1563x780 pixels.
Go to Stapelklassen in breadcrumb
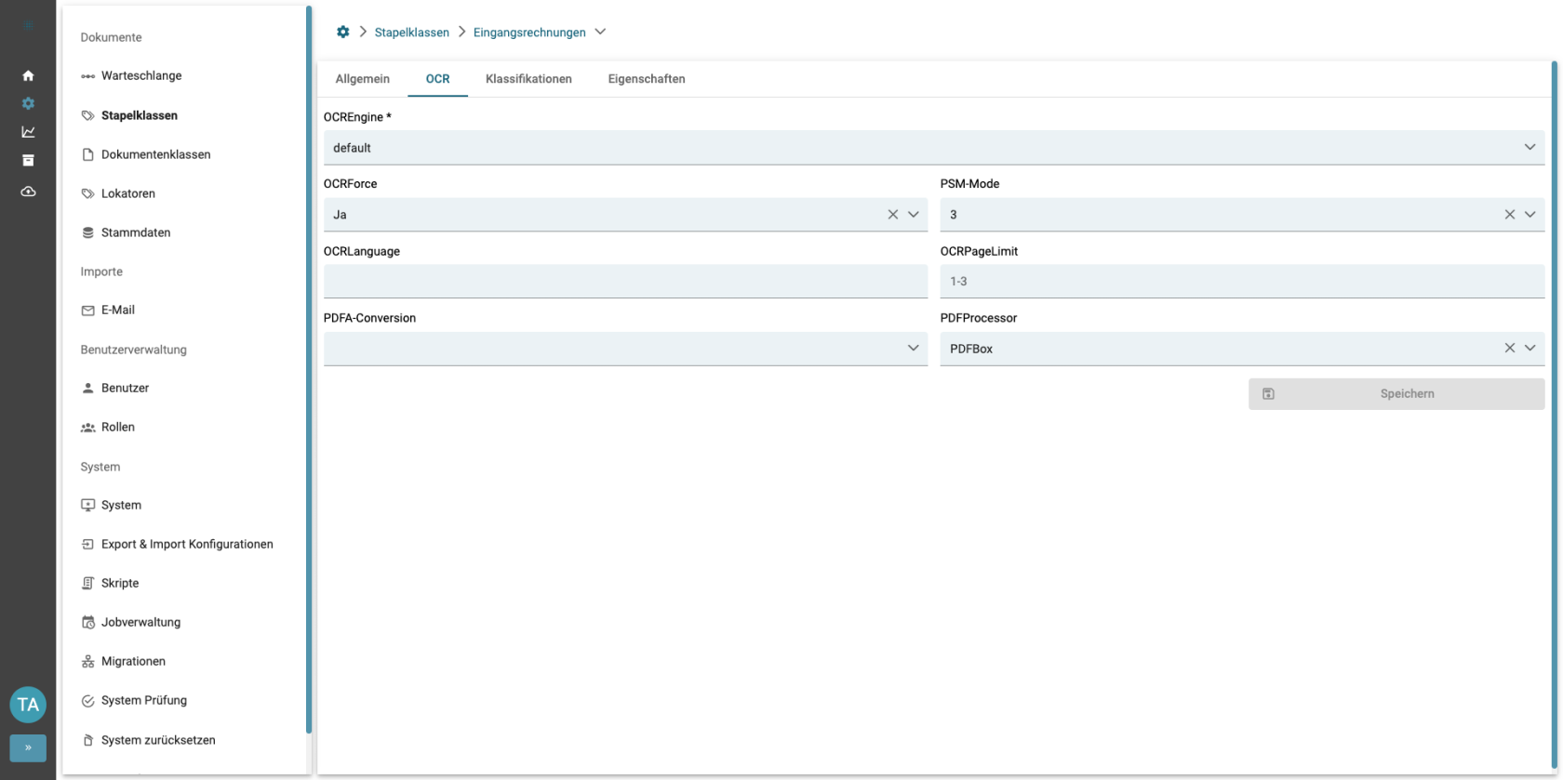pyautogui.click(x=411, y=33)
